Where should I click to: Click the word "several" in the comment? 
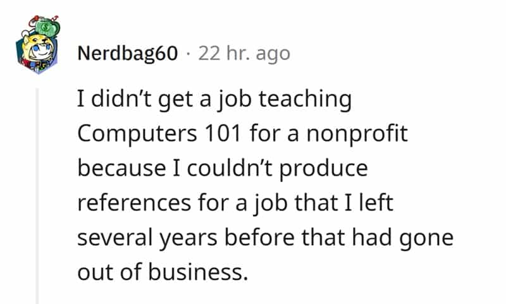(114, 238)
